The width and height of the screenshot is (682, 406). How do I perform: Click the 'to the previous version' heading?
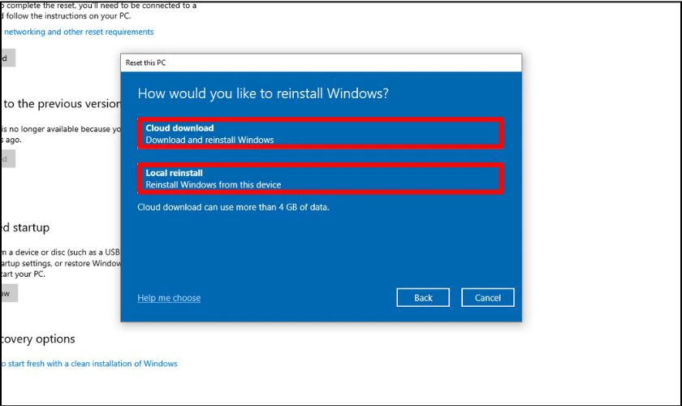tap(62, 103)
